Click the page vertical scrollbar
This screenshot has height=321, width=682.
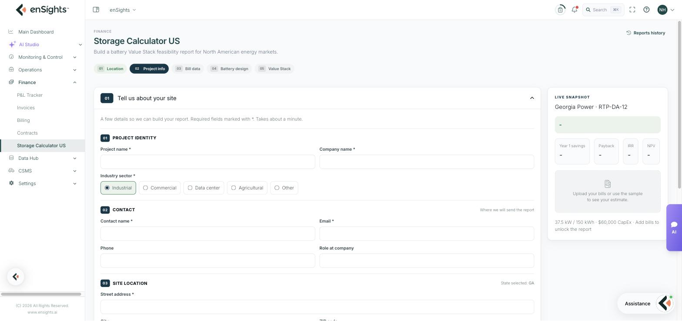pyautogui.click(x=679, y=105)
